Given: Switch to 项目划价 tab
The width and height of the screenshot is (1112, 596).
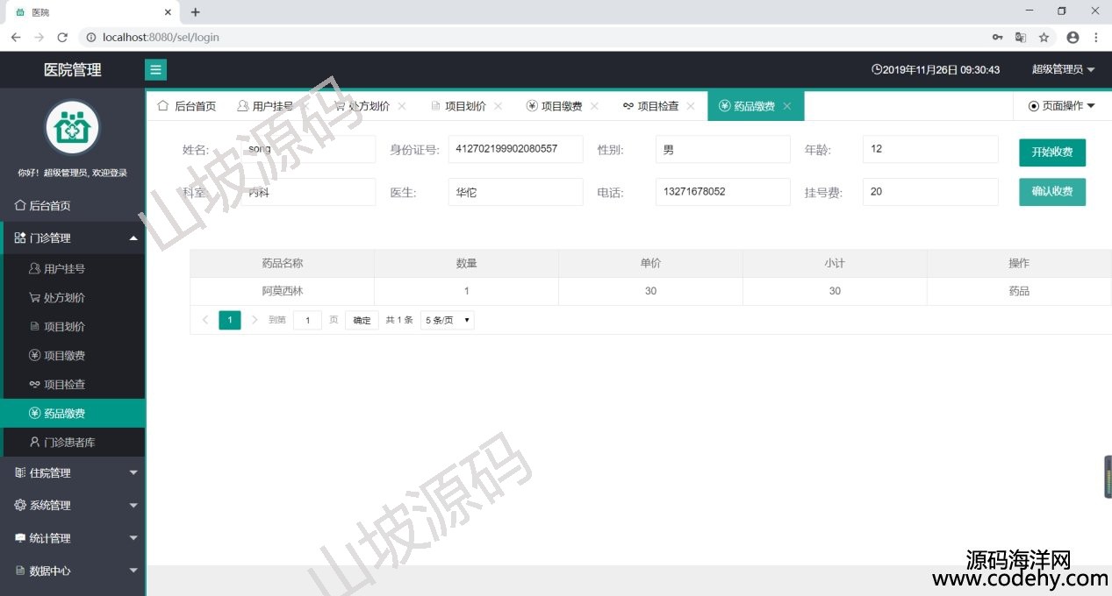Looking at the screenshot, I should tap(459, 106).
